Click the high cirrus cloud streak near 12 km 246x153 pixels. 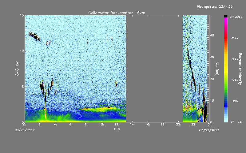(34, 36)
